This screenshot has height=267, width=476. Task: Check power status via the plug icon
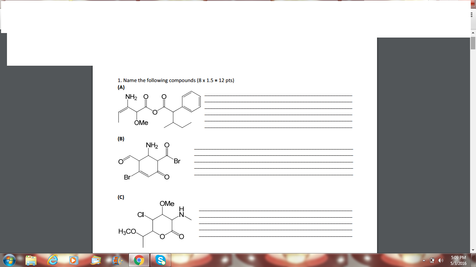[432, 260]
